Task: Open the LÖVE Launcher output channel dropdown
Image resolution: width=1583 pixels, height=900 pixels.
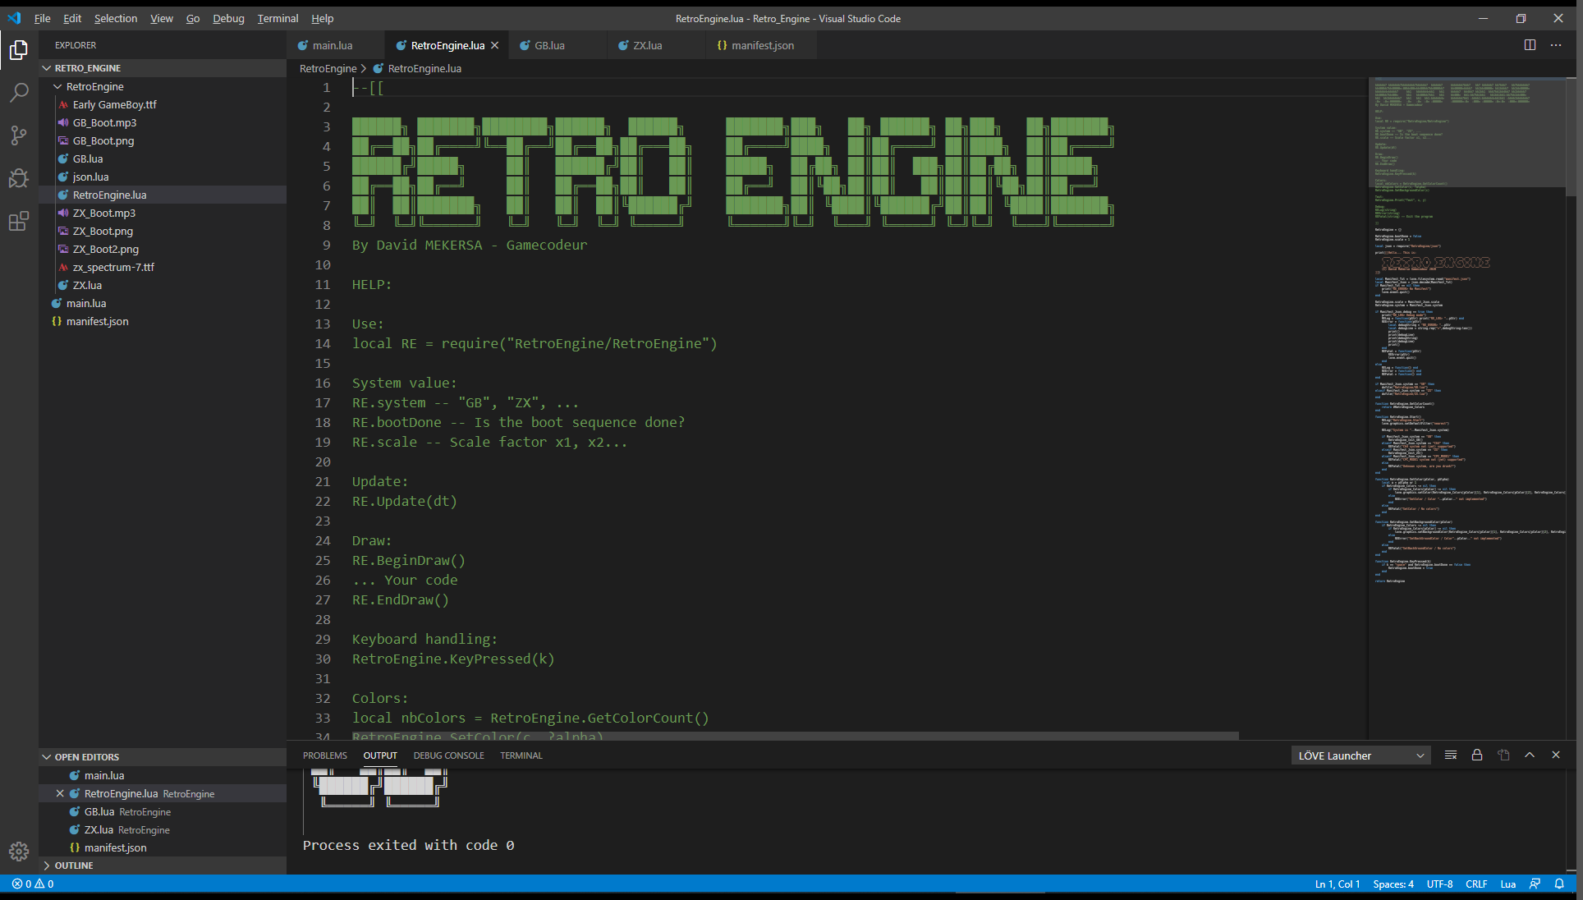Action: coord(1360,755)
